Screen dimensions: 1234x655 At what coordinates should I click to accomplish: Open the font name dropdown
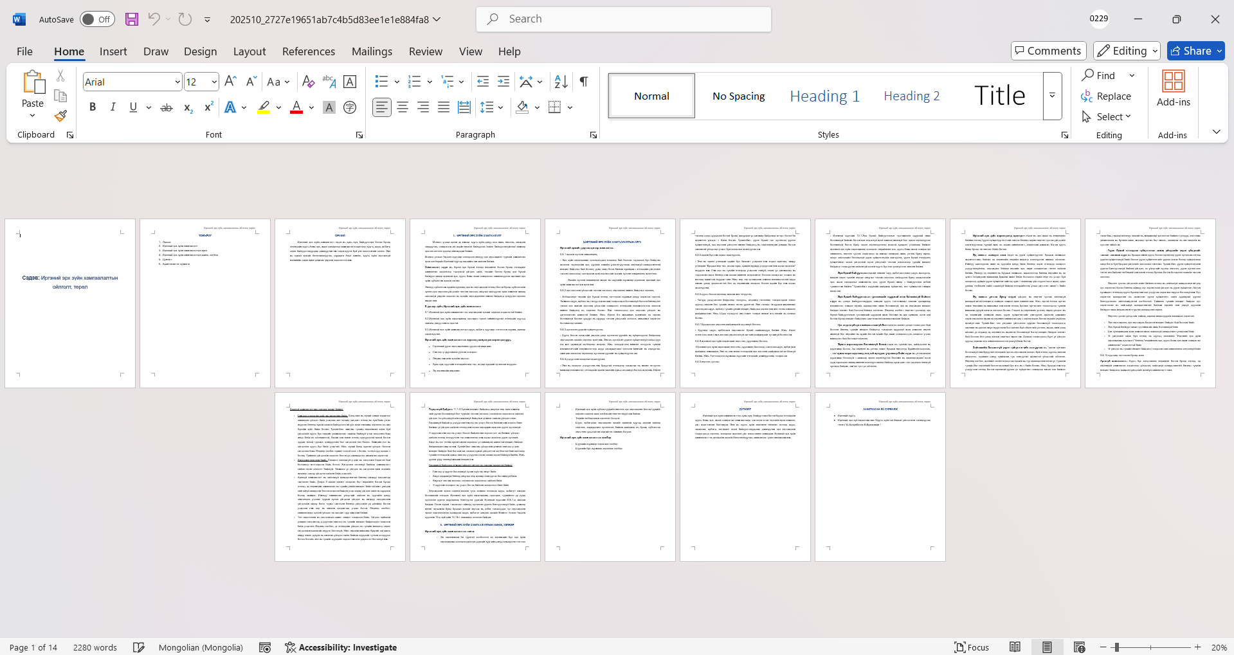click(x=177, y=82)
